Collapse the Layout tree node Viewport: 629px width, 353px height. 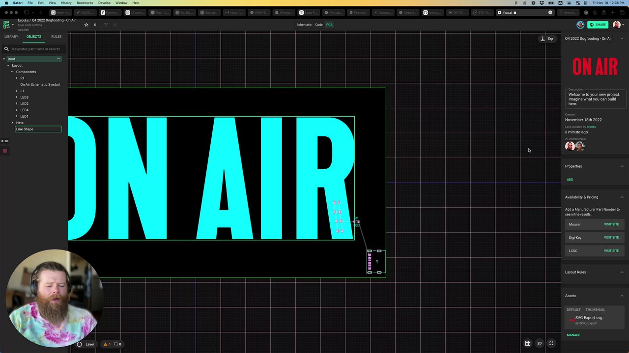pos(8,65)
